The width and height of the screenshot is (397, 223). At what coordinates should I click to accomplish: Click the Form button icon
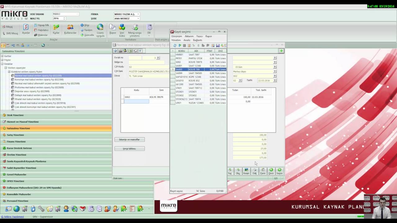pyautogui.click(x=263, y=171)
